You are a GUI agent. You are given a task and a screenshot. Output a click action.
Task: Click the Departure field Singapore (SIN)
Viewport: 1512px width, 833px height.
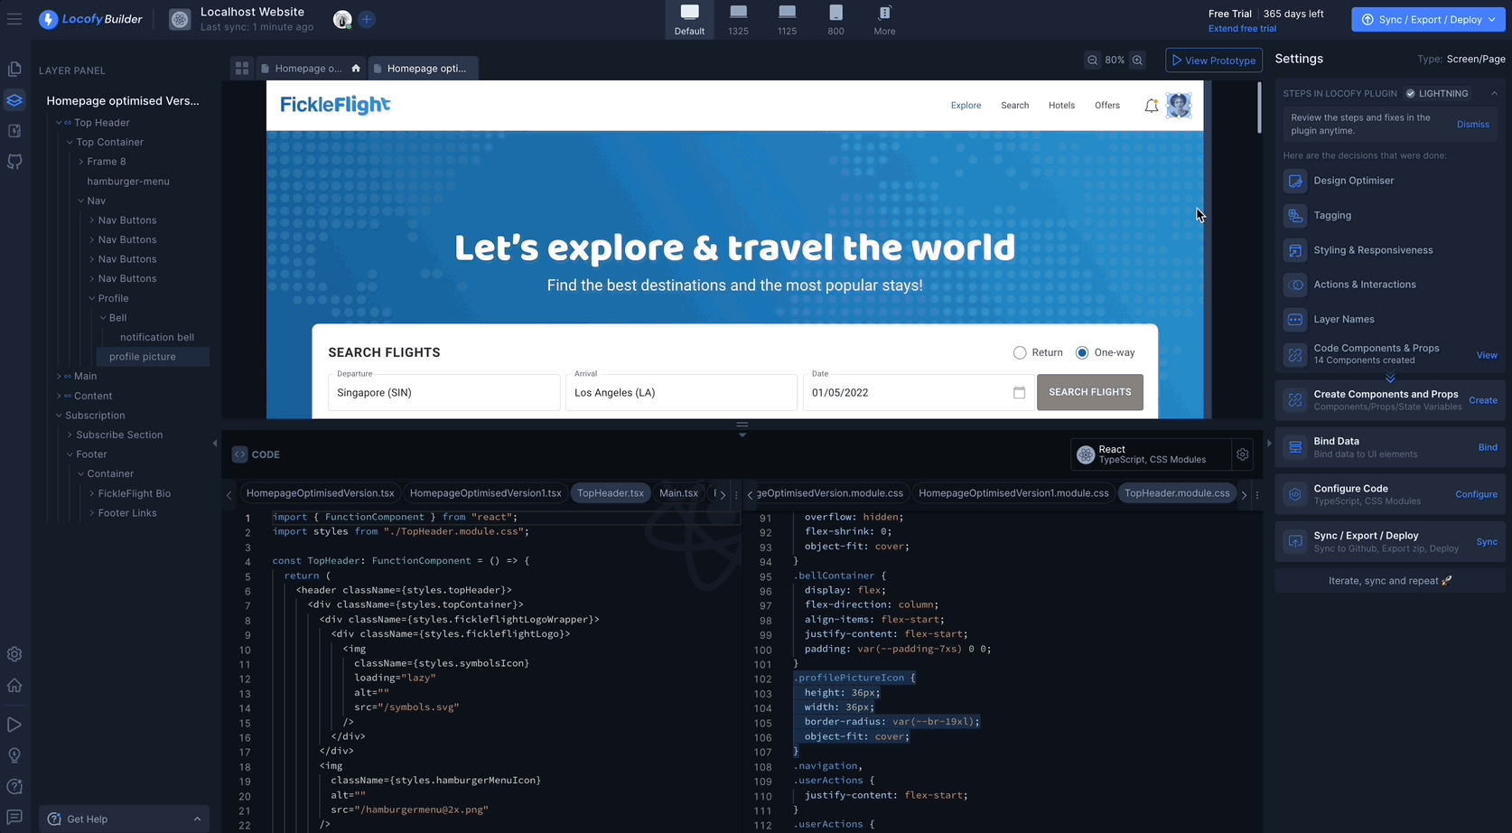444,392
